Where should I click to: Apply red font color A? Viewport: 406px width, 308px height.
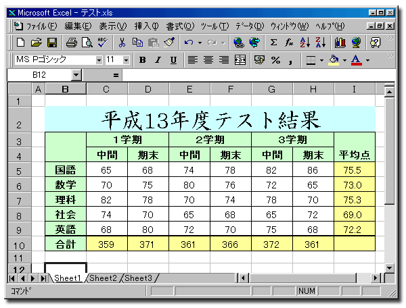[x=357, y=60]
